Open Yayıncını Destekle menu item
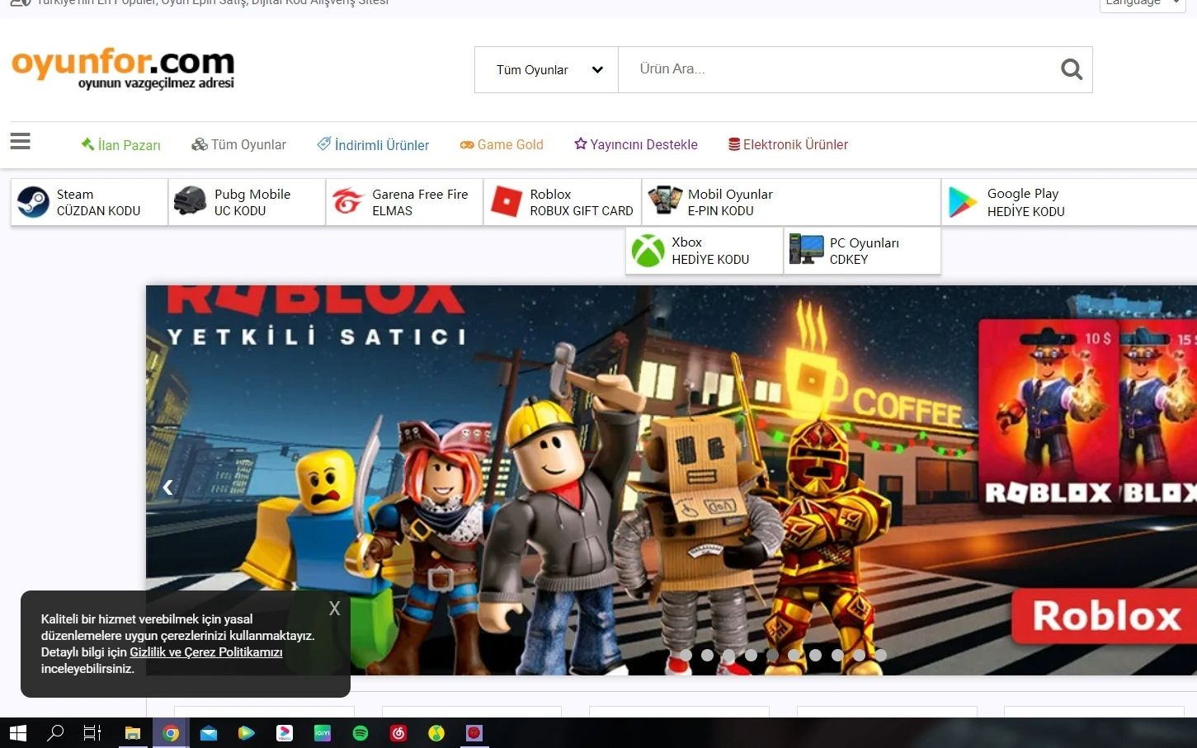1197x748 pixels. [636, 144]
